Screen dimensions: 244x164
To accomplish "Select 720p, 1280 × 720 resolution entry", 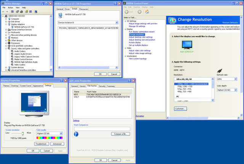I will 185,86.
